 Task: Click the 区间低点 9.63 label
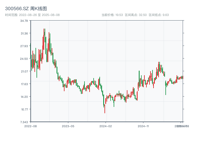point(159,15)
